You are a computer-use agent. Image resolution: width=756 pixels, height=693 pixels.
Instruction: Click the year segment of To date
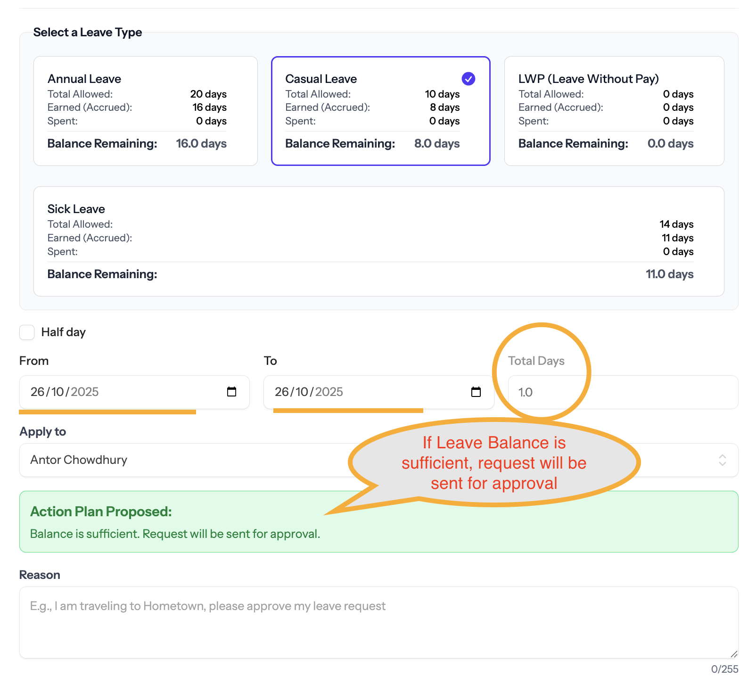tap(329, 392)
